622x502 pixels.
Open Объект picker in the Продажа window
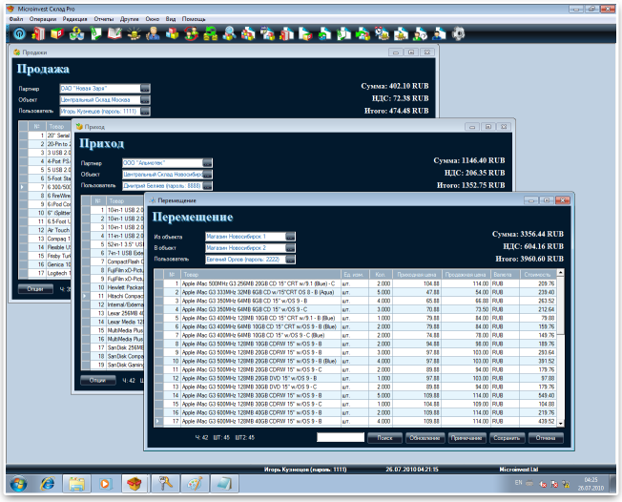pos(145,99)
